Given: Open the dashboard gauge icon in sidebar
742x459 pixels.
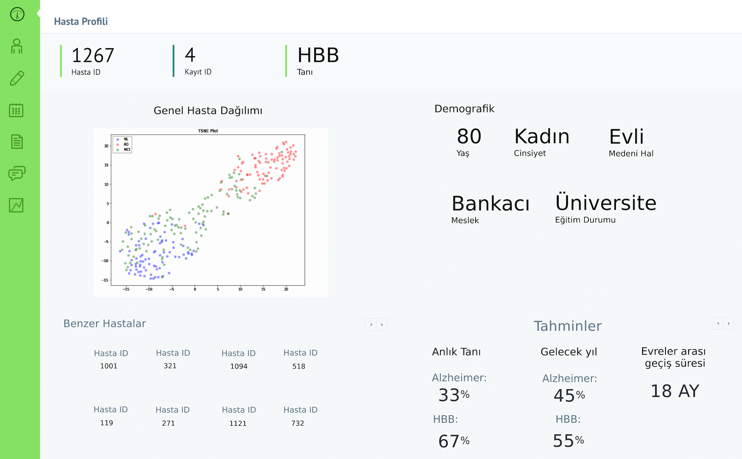Looking at the screenshot, I should (17, 15).
